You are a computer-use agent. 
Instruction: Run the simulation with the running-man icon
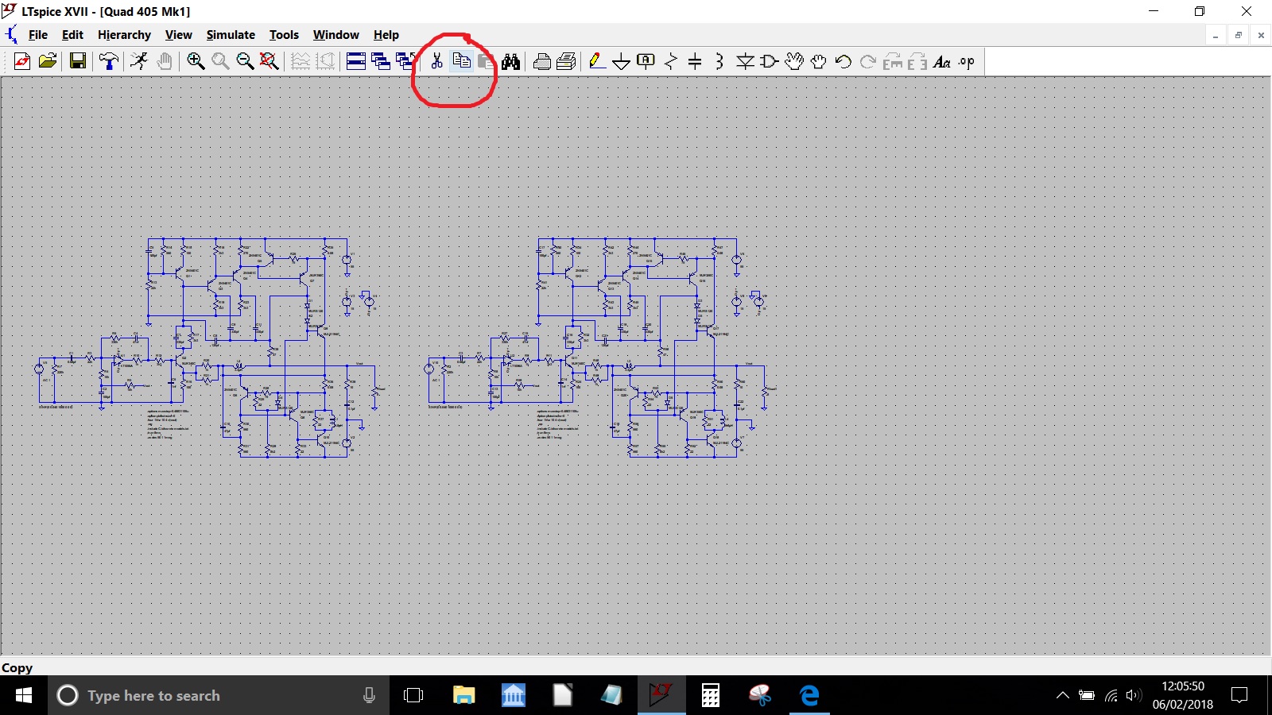tap(139, 61)
